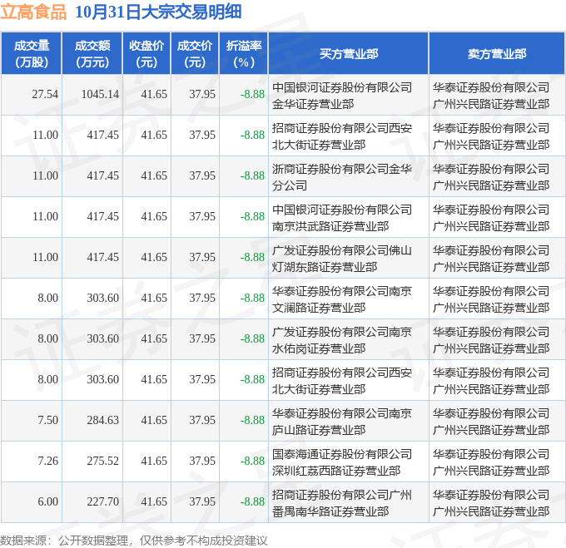Select buyer 国泰海通证券 深圳红荔西路 entry

coord(342,462)
